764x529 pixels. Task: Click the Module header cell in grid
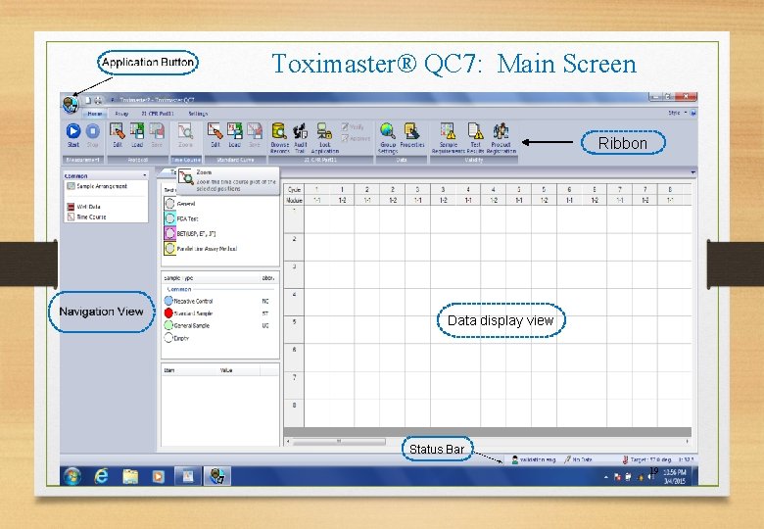pos(294,200)
